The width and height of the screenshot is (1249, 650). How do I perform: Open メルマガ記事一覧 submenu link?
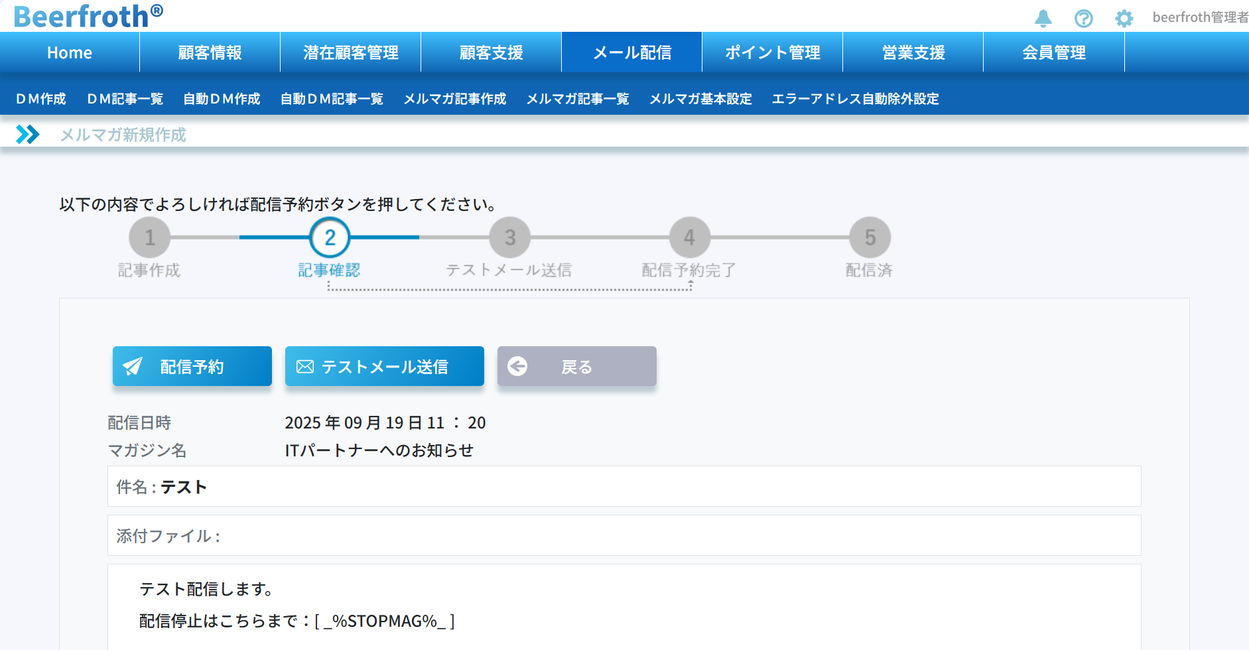[x=577, y=99]
